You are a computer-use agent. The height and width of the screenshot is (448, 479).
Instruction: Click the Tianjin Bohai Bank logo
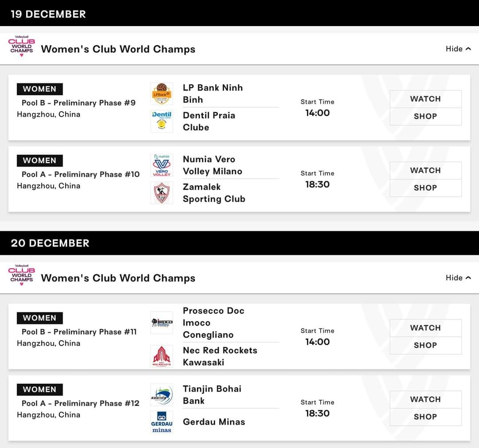(x=161, y=394)
